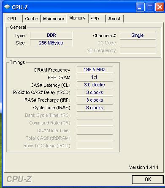Click the DRAM Frequency label
165x188 pixels.
pos(52,70)
